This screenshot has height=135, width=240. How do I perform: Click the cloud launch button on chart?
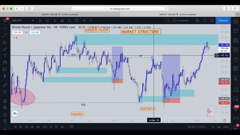[15, 113]
